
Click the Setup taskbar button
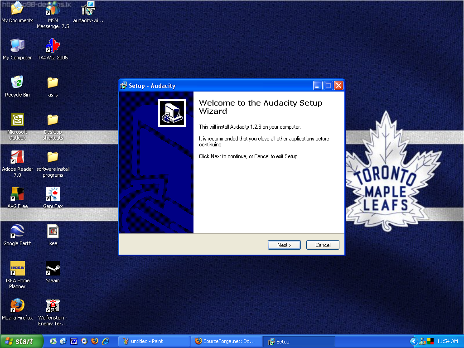(299, 342)
